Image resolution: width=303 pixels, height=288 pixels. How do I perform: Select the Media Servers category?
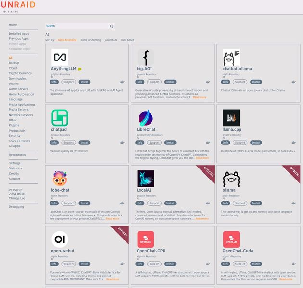[x=19, y=110]
